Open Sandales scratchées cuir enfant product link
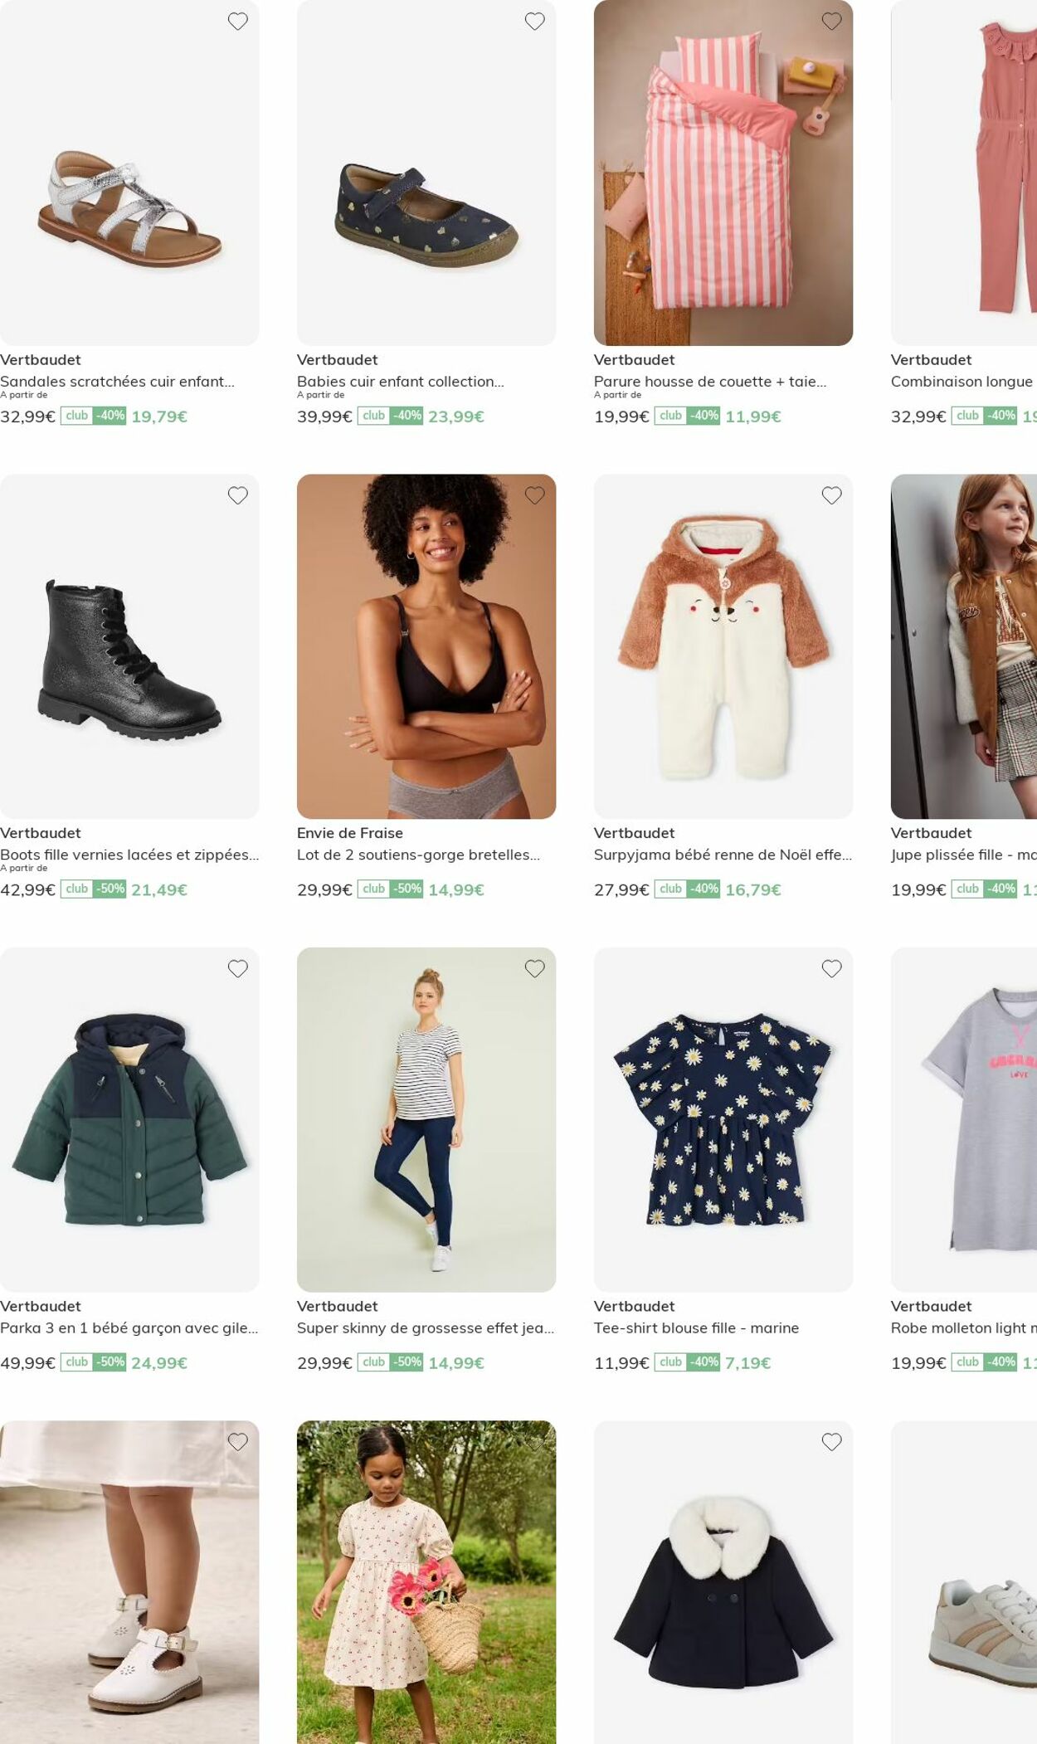1037x1744 pixels. pyautogui.click(x=117, y=382)
